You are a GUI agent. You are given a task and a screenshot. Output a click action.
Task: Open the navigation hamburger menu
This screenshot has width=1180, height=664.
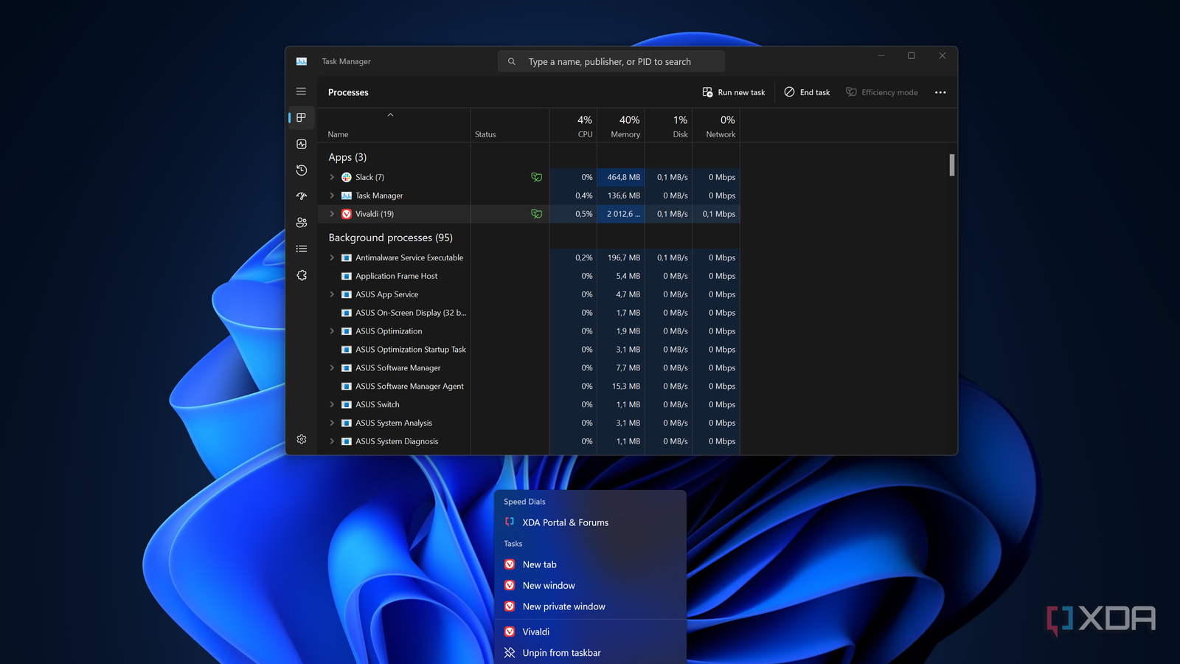301,91
